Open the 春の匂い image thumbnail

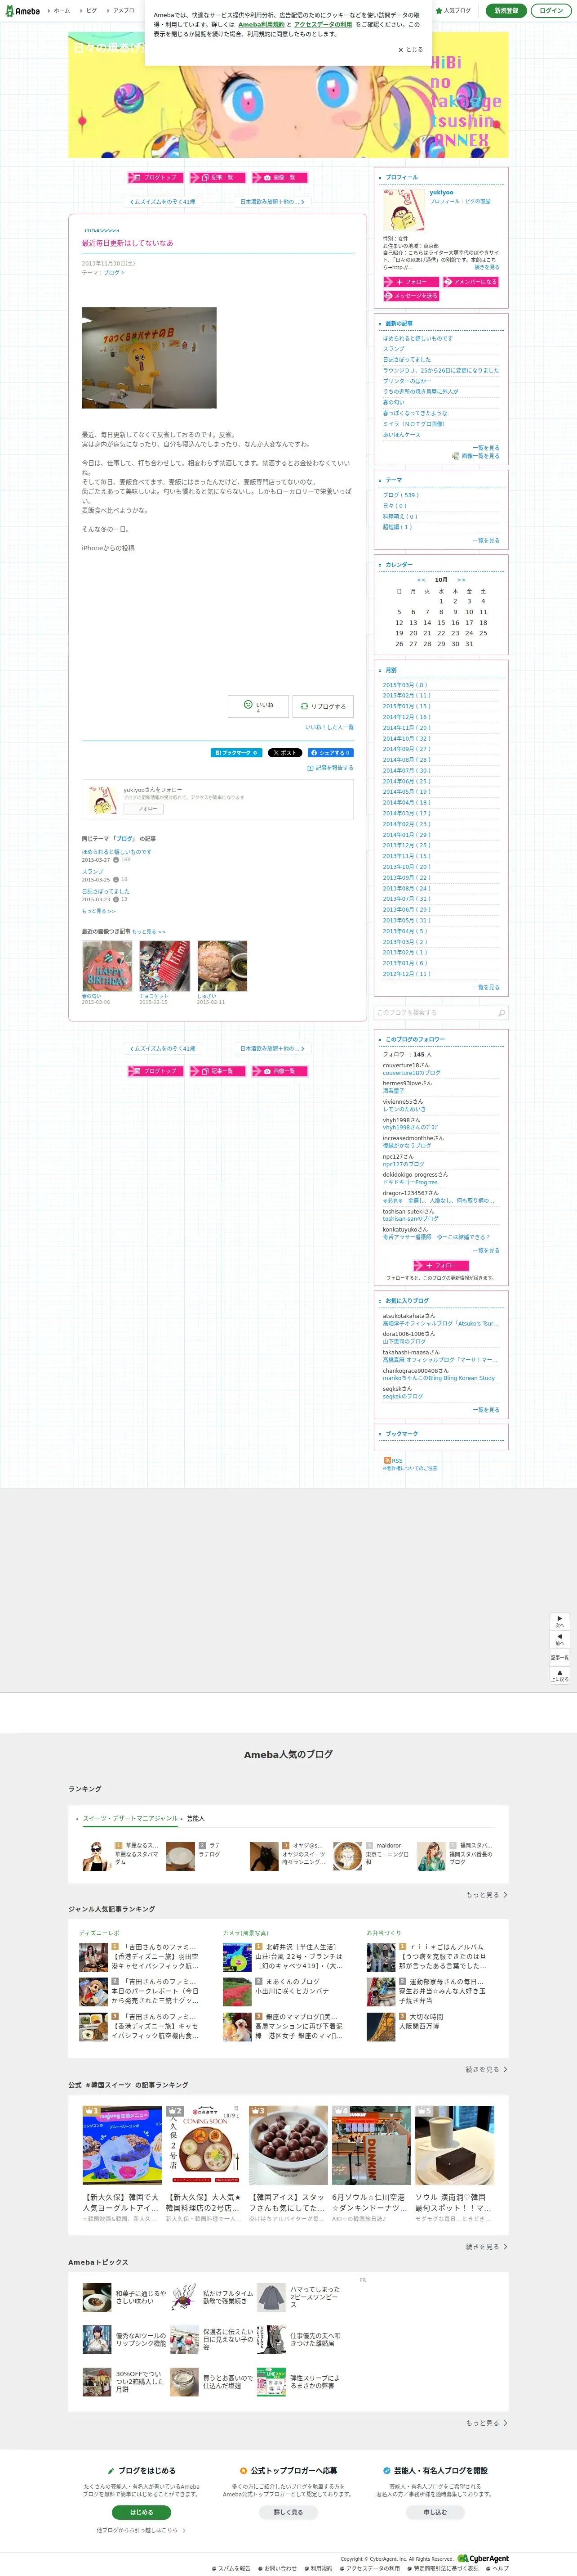coord(107,966)
